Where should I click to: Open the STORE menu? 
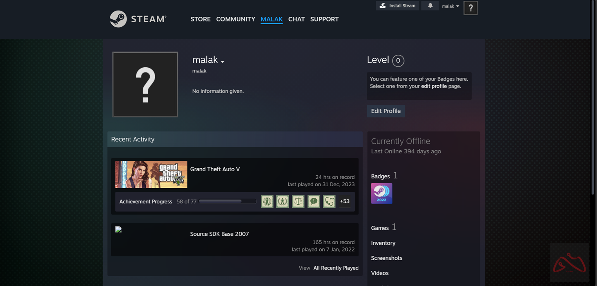point(201,19)
